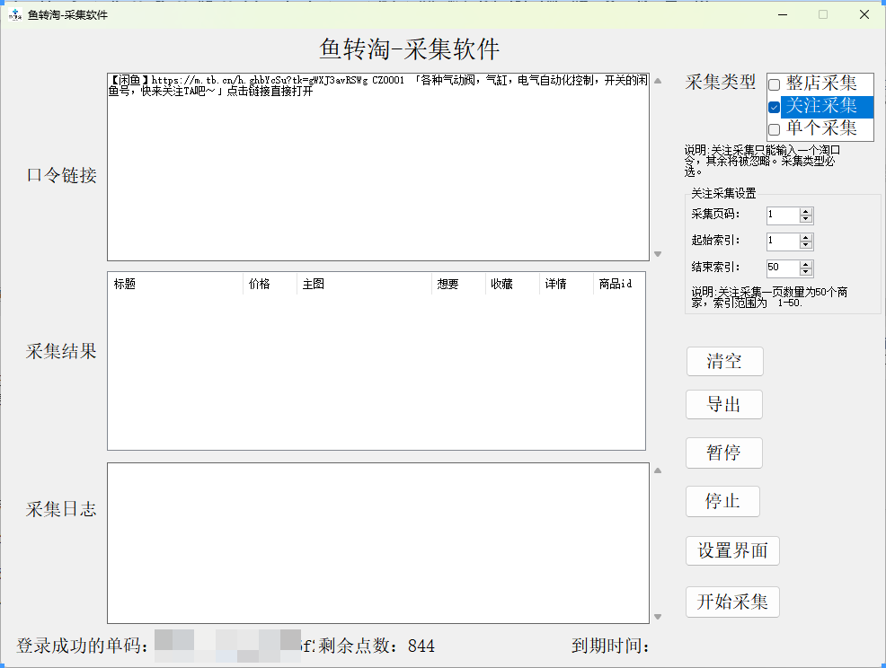
Task: Uncheck the 关注采集 checkbox
Action: coord(774,107)
